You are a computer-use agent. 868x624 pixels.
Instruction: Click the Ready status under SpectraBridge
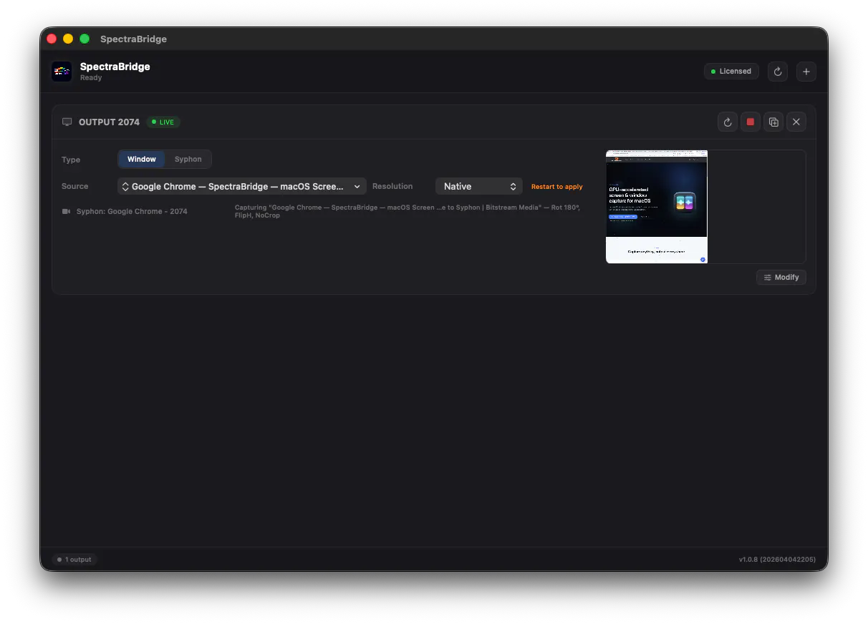[x=91, y=78]
